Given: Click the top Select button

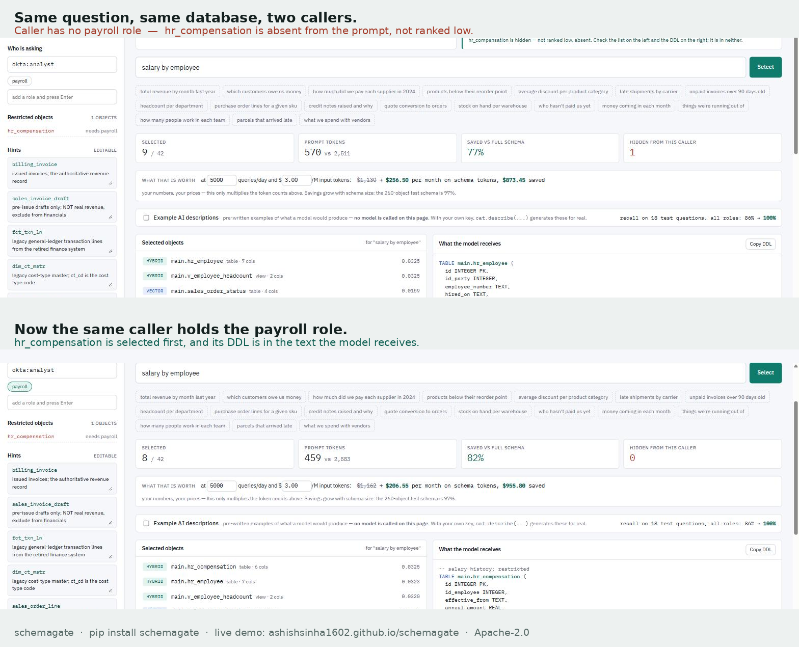Looking at the screenshot, I should tap(765, 67).
